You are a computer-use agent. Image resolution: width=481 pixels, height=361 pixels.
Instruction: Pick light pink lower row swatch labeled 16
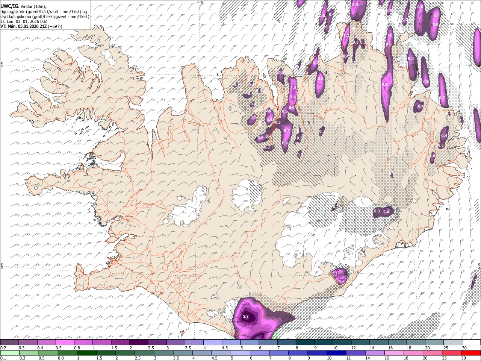(x=394, y=353)
